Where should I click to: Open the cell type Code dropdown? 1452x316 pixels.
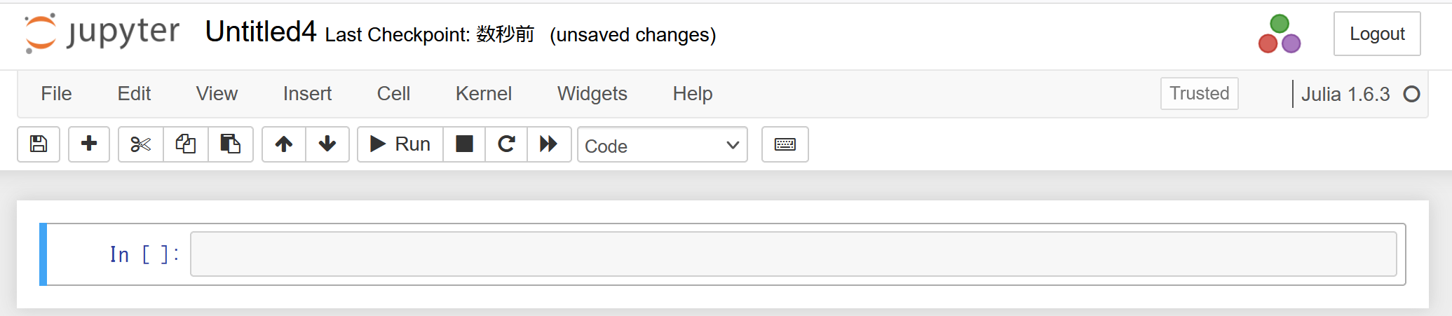coord(662,145)
